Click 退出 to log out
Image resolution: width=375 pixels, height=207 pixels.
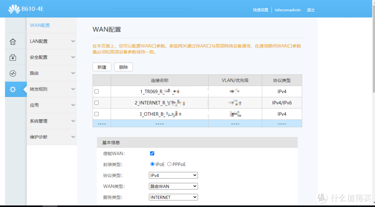pyautogui.click(x=310, y=10)
